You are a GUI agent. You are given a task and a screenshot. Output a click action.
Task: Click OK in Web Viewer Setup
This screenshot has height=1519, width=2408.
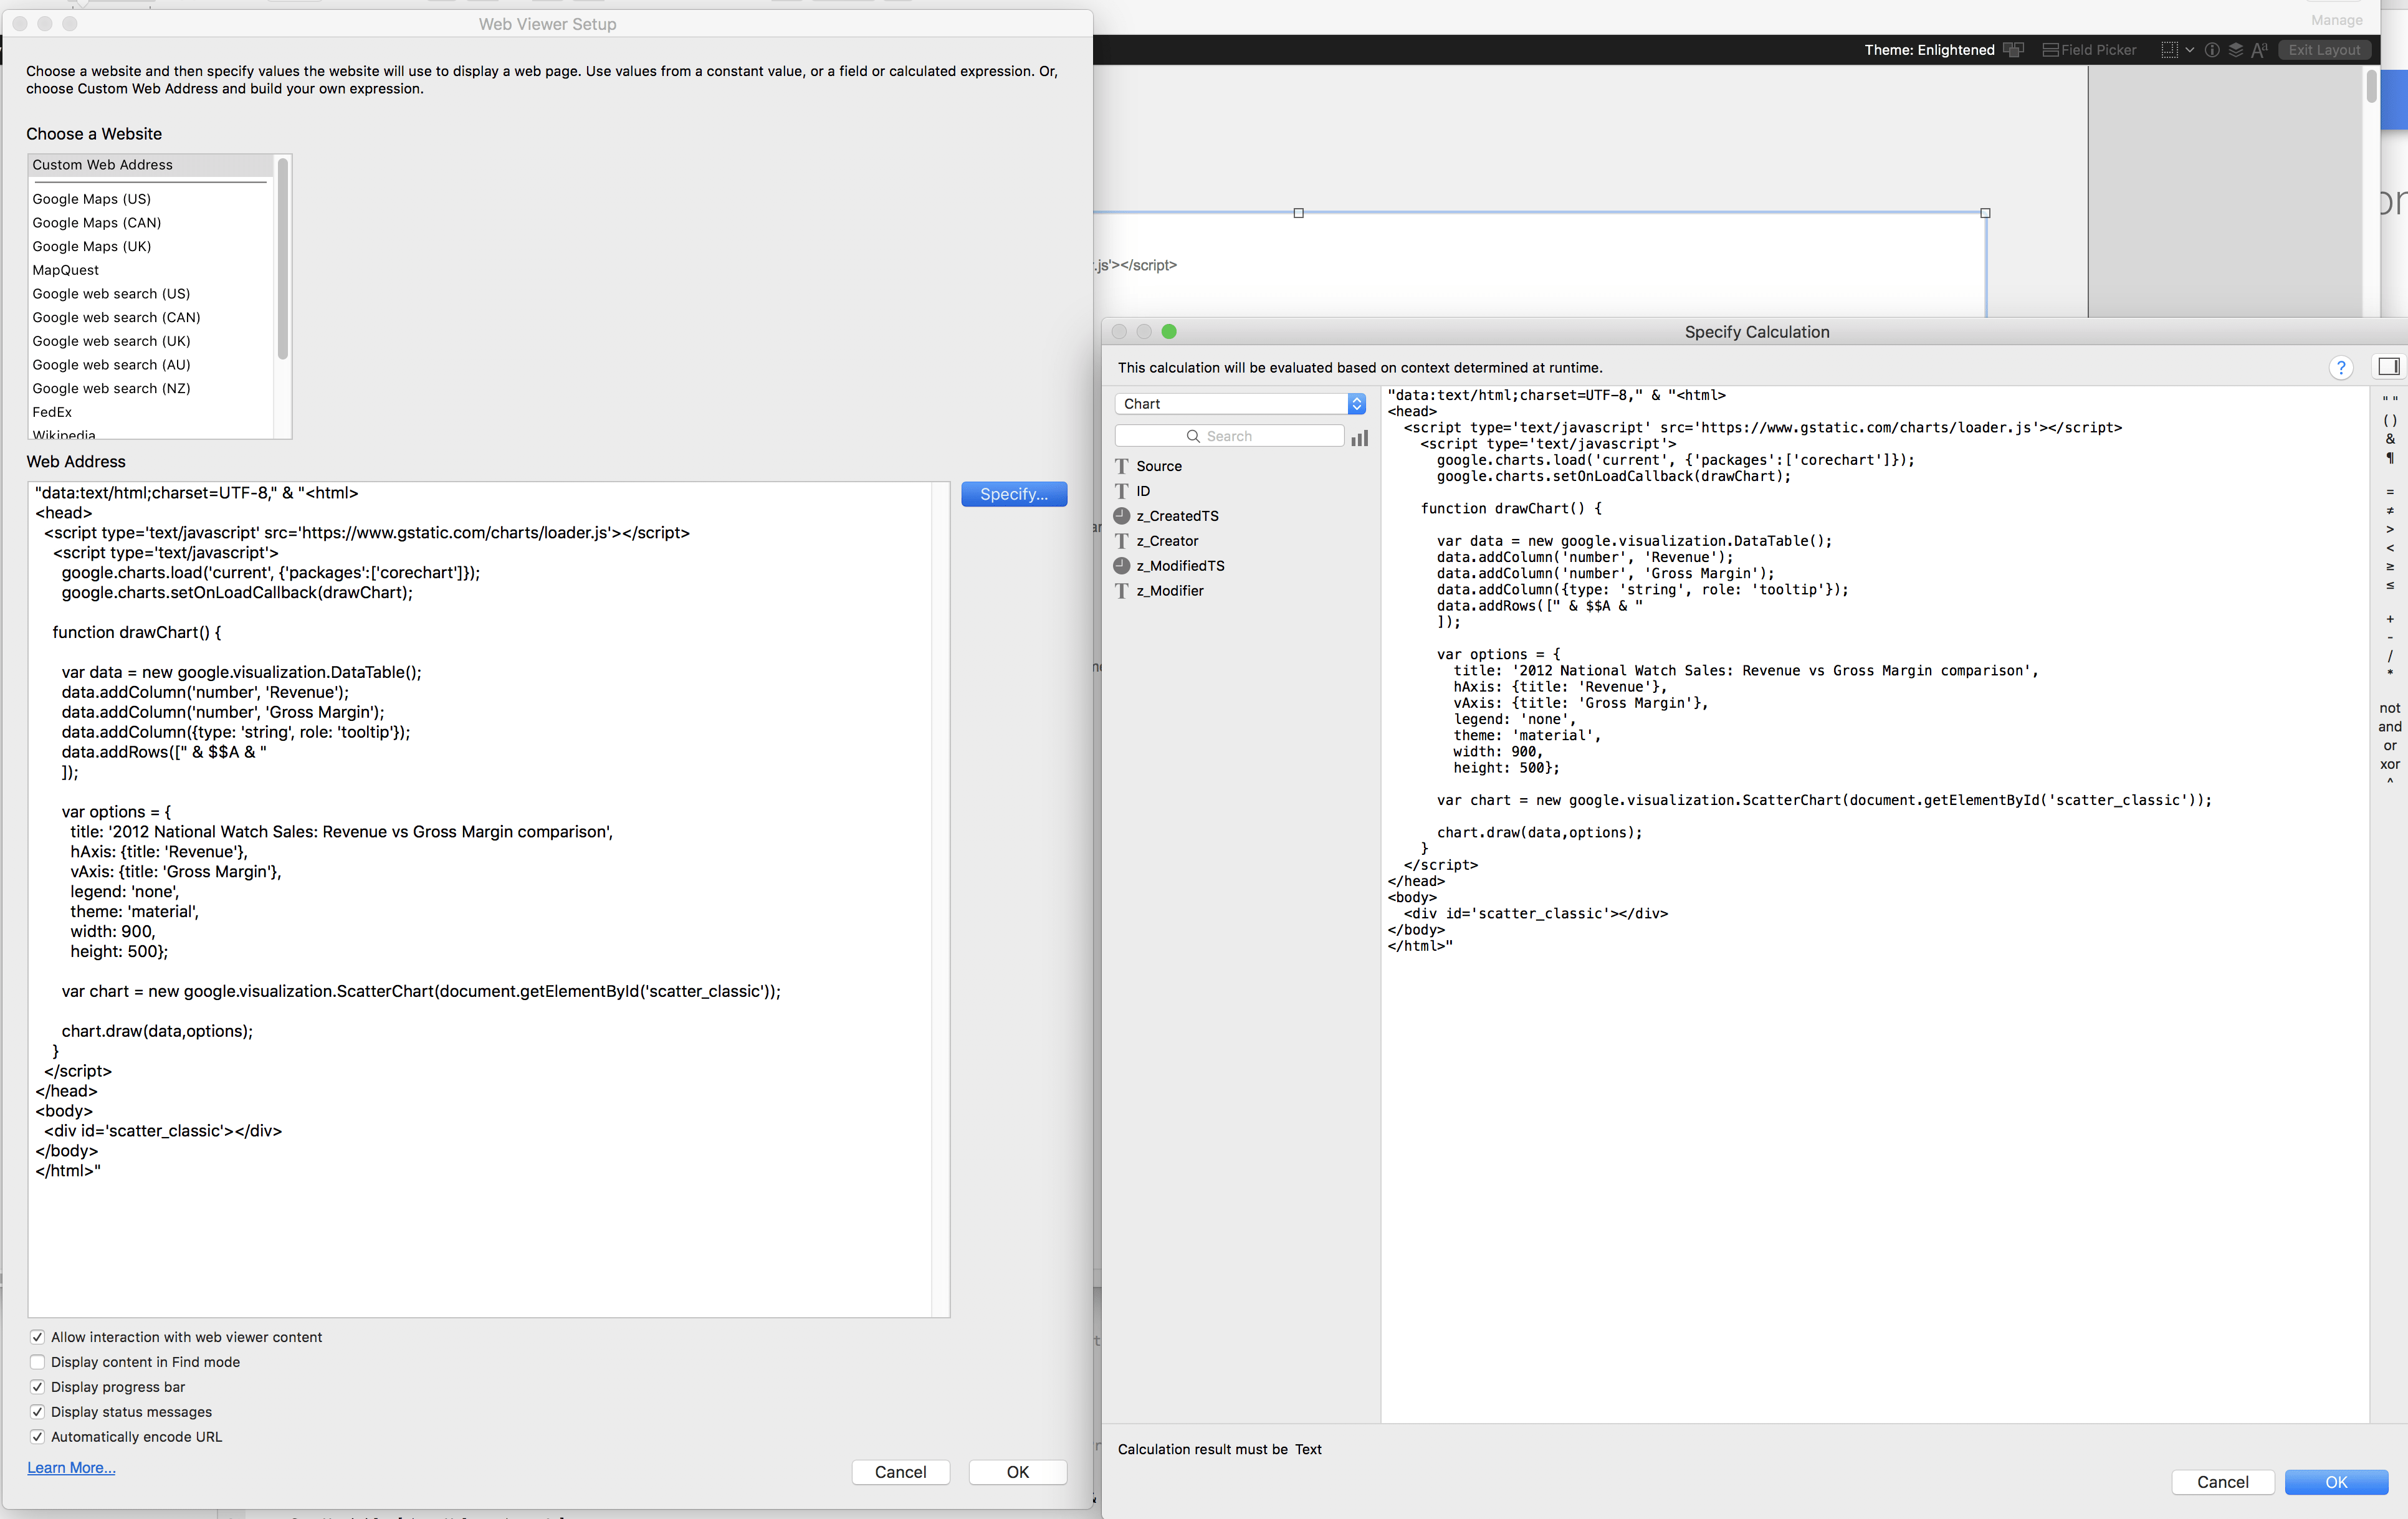click(1017, 1472)
